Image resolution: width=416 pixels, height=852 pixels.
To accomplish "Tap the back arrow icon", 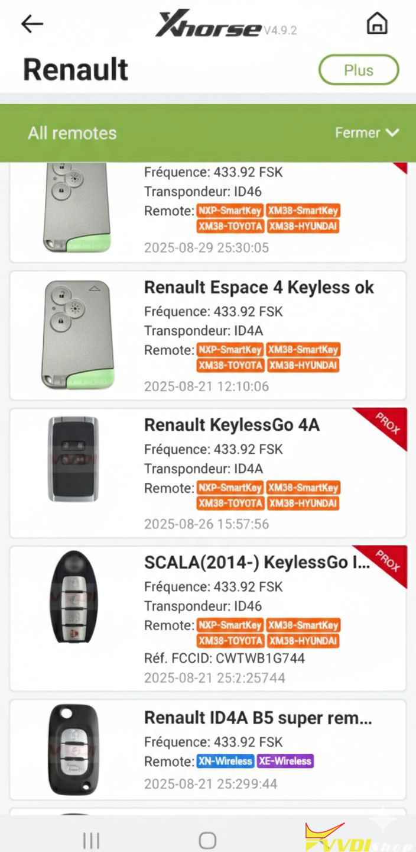I will [32, 24].
